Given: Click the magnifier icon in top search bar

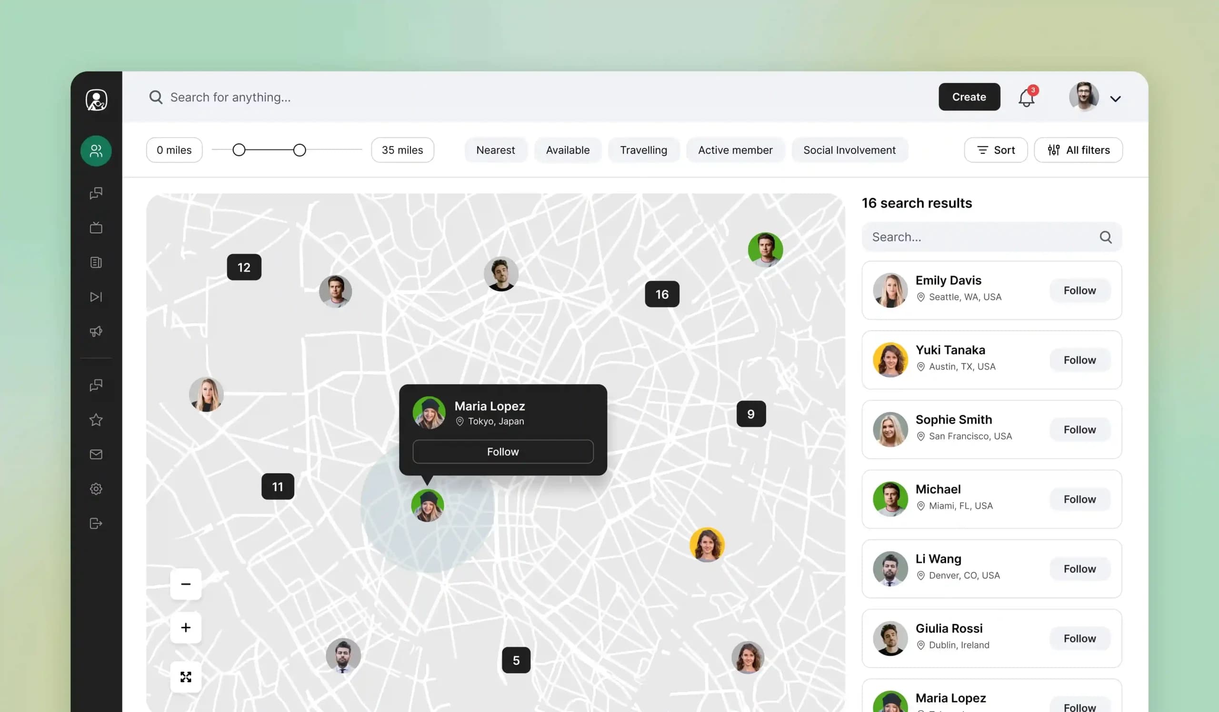Looking at the screenshot, I should pyautogui.click(x=156, y=97).
